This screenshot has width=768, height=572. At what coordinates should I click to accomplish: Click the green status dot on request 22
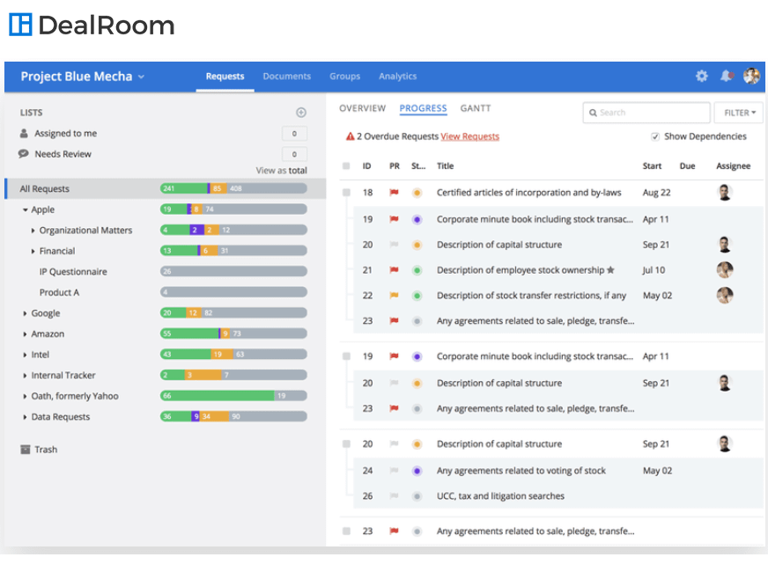click(x=417, y=296)
